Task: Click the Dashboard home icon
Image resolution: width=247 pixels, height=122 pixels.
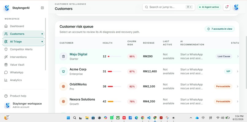Action: pos(6,26)
